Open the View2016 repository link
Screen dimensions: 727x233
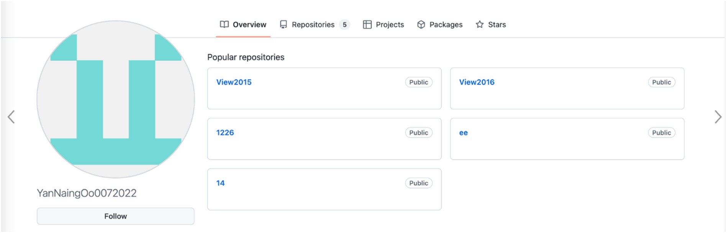pos(476,82)
